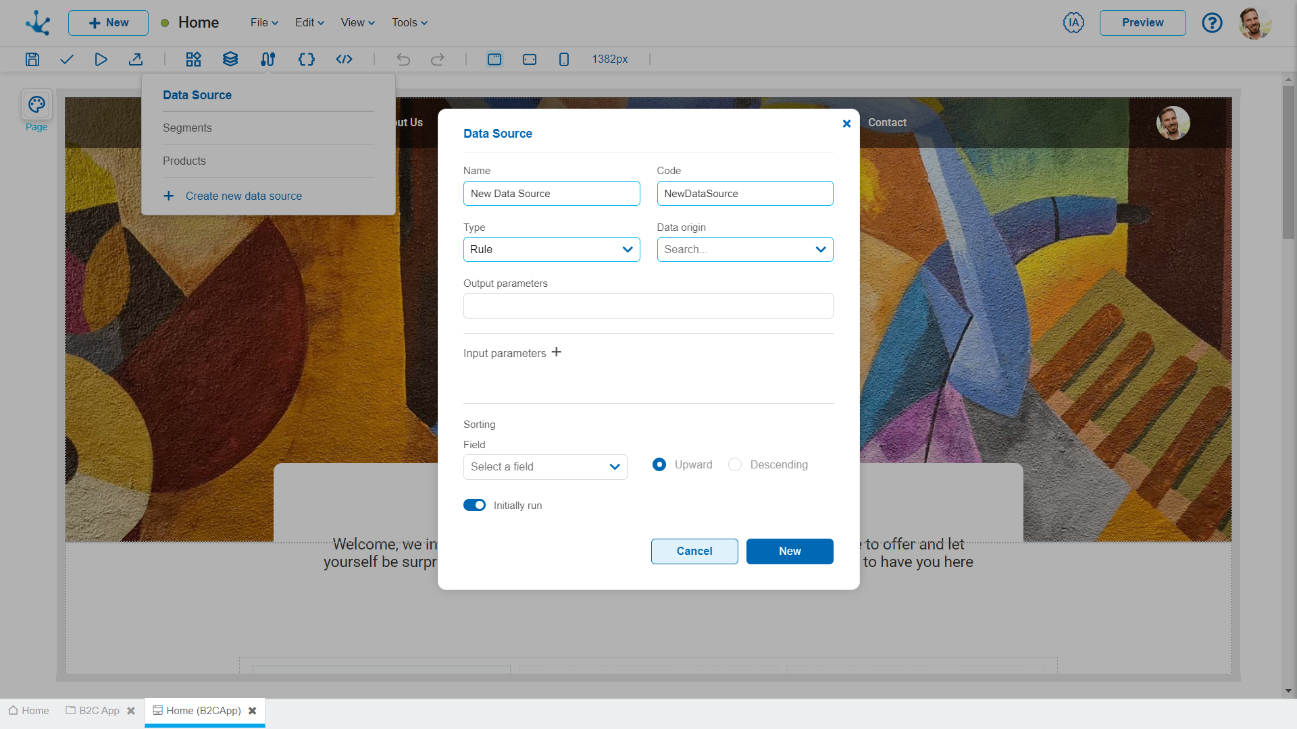Image resolution: width=1297 pixels, height=729 pixels.
Task: Click the data binding icon in toolbar
Action: 268,59
